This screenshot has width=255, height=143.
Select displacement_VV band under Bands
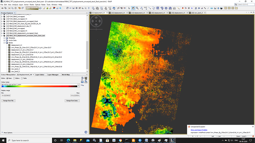[x=17, y=45]
